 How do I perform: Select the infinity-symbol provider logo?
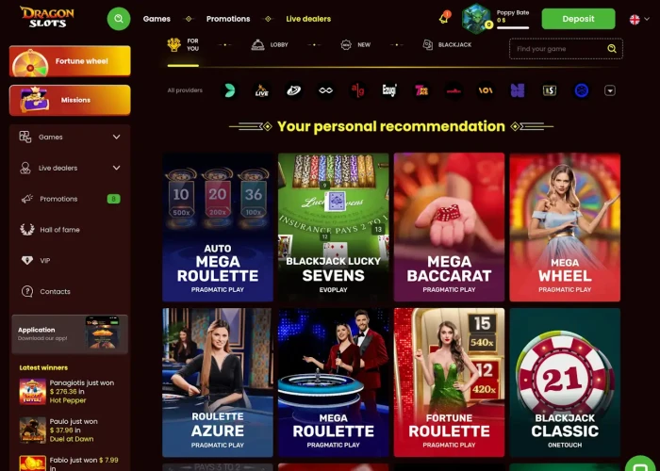click(x=326, y=90)
